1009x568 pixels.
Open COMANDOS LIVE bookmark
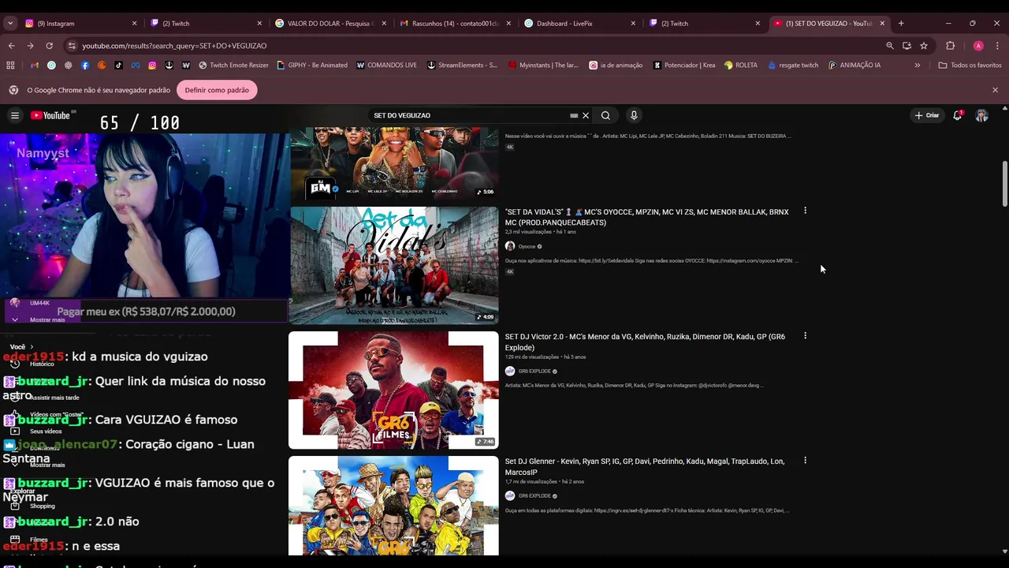386,65
